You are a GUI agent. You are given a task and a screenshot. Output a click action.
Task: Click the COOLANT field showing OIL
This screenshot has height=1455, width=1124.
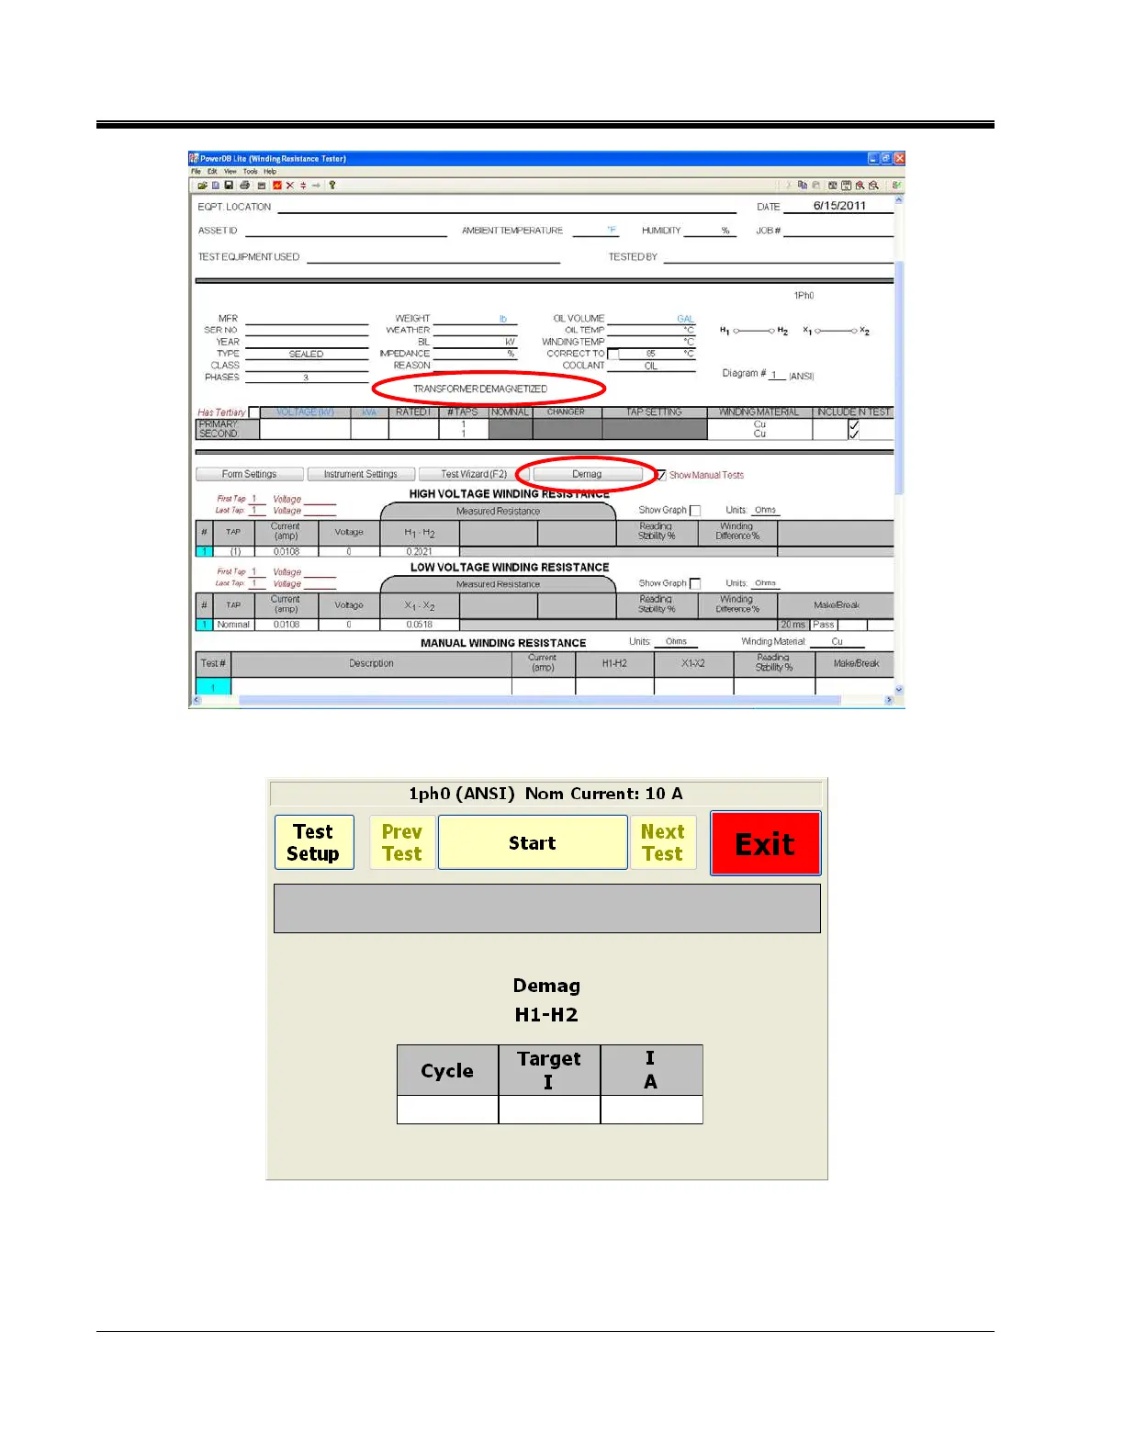(651, 366)
